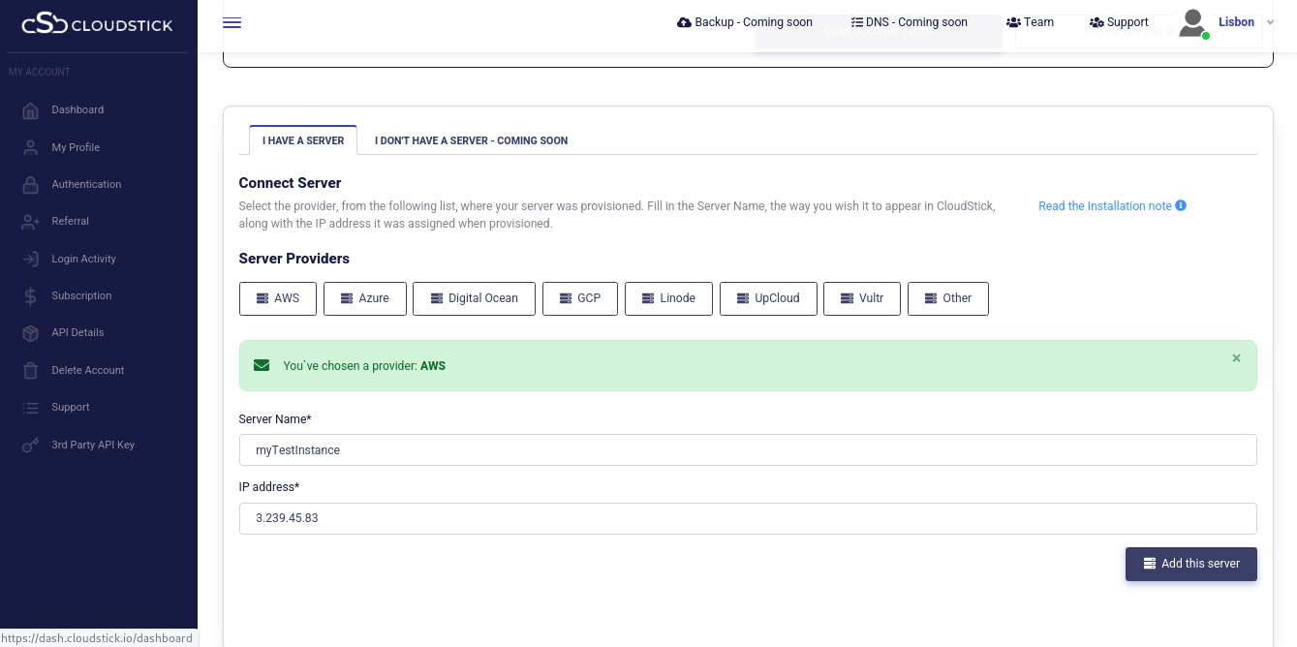Click the 3rd Party API Key icon
Screen dimensions: 1297x647
(x=31, y=446)
